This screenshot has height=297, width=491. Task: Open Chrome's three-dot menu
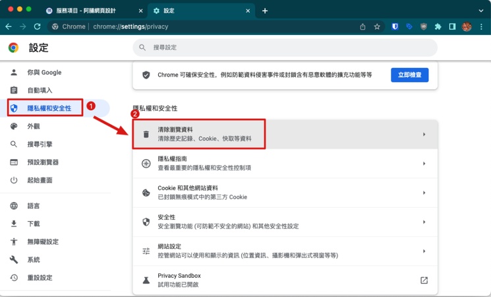click(x=481, y=26)
